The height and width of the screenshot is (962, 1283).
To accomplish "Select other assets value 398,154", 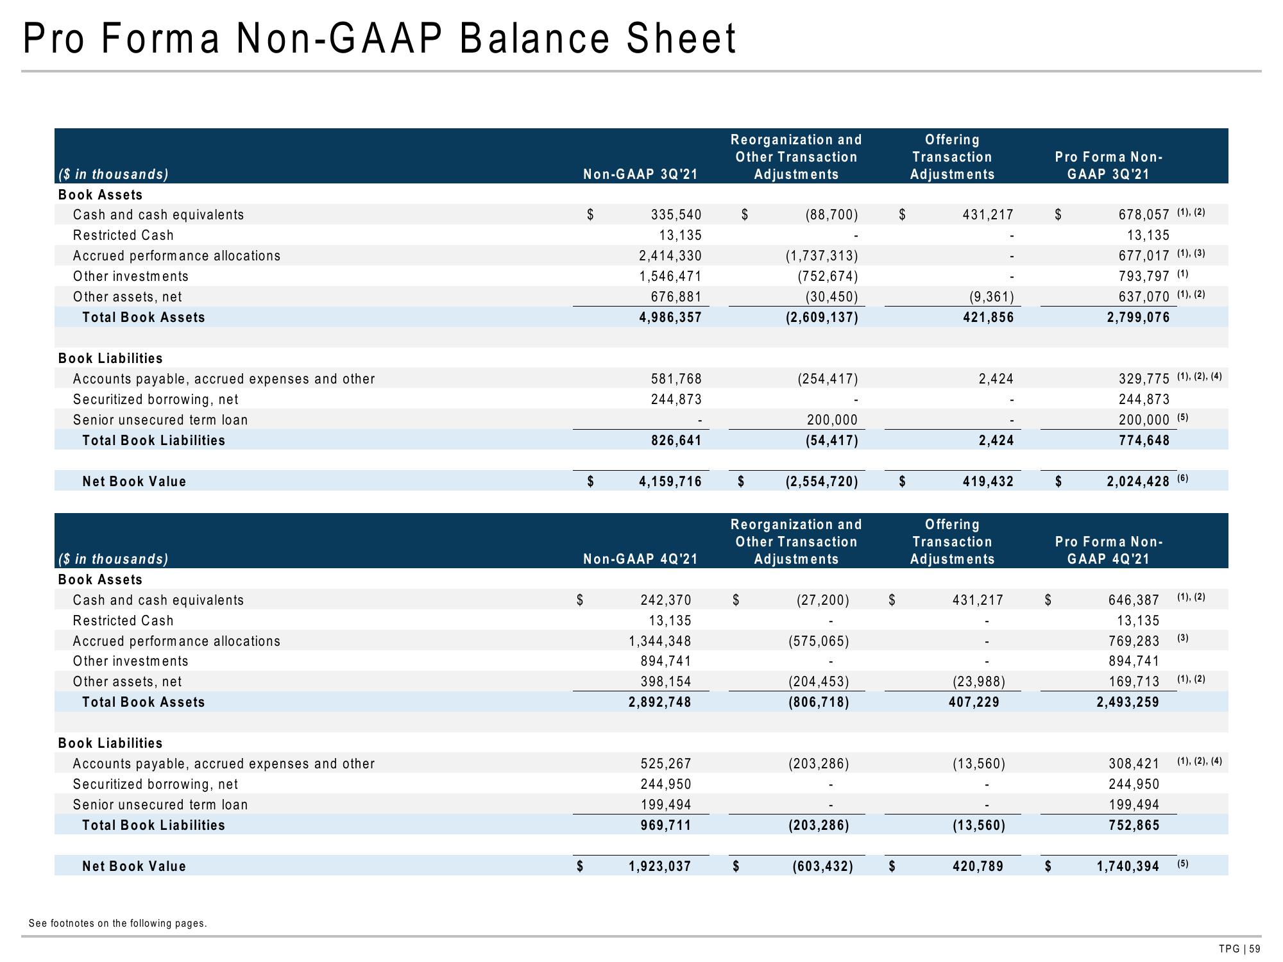I will pos(666,682).
